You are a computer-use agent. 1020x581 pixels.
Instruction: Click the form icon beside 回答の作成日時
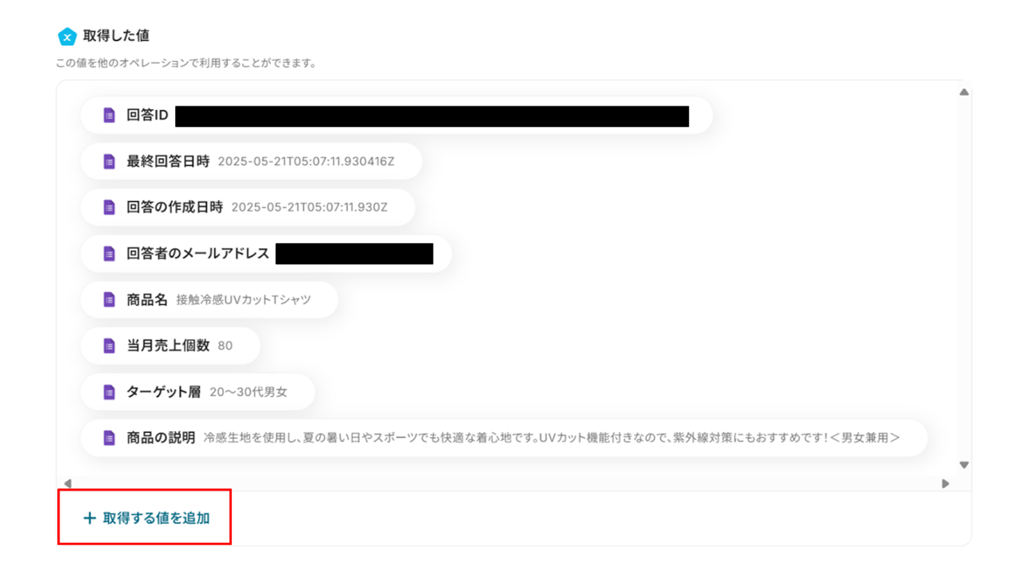click(x=109, y=207)
